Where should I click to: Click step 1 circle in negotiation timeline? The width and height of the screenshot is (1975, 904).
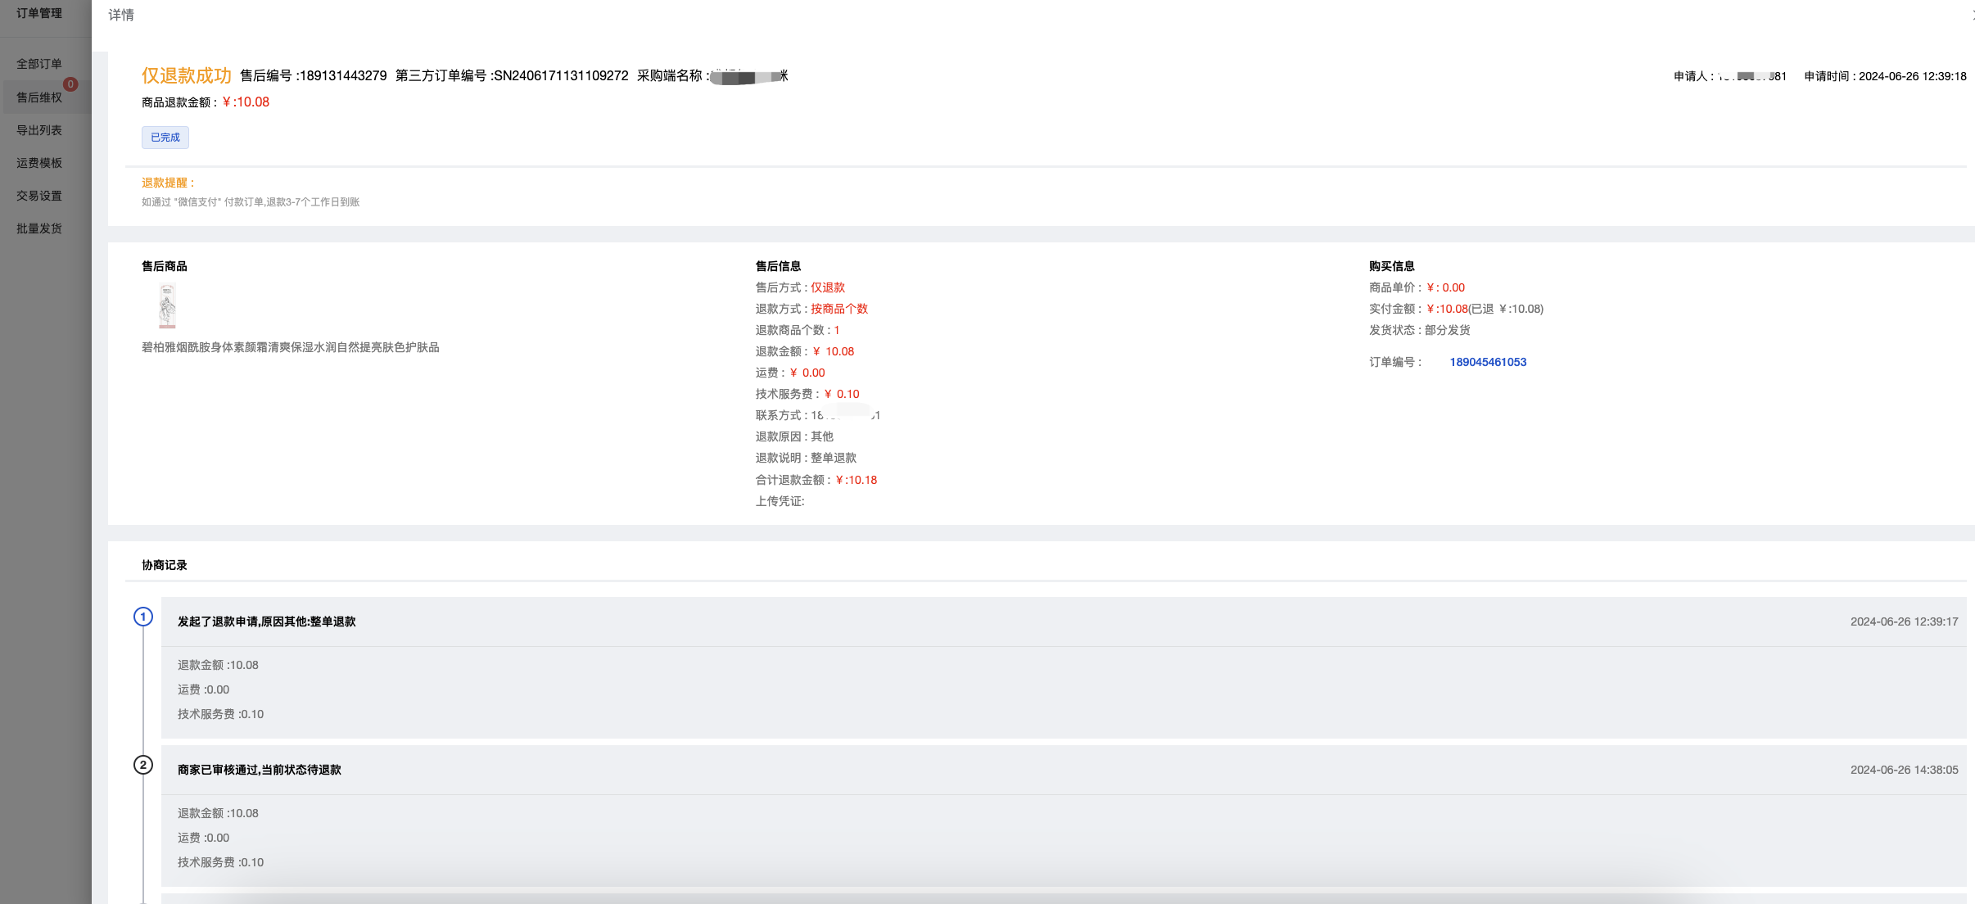tap(143, 617)
